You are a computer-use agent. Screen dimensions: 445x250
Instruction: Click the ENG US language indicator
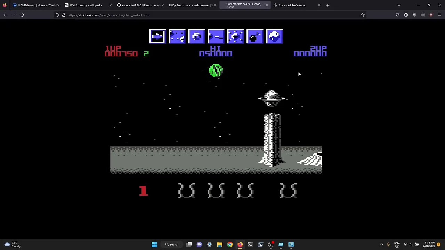click(397, 244)
